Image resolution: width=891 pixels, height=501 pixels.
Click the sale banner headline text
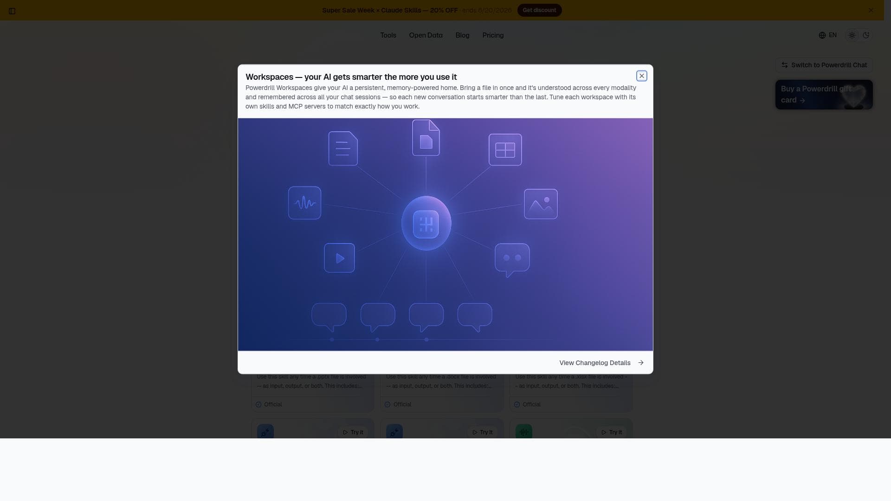pyautogui.click(x=390, y=10)
